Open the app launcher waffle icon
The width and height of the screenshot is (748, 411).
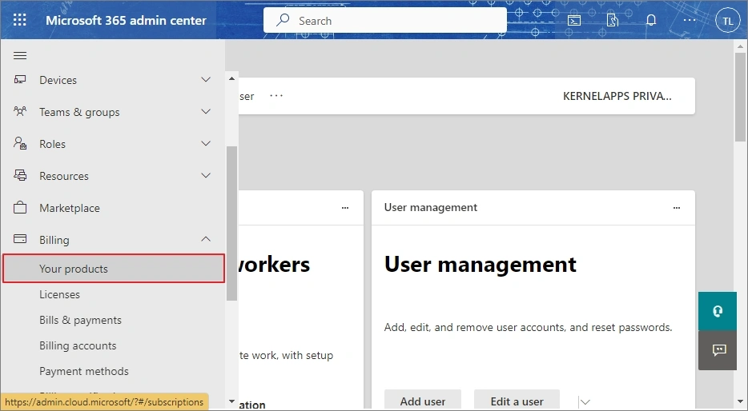19,20
